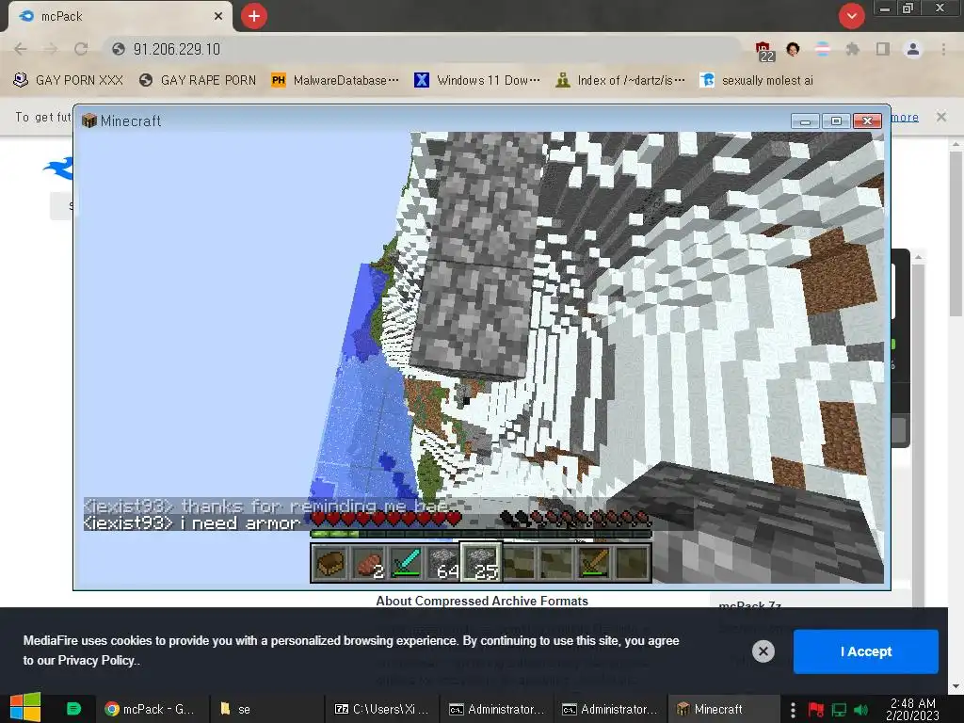Open the browser three-dot menu
964x723 pixels.
[943, 49]
